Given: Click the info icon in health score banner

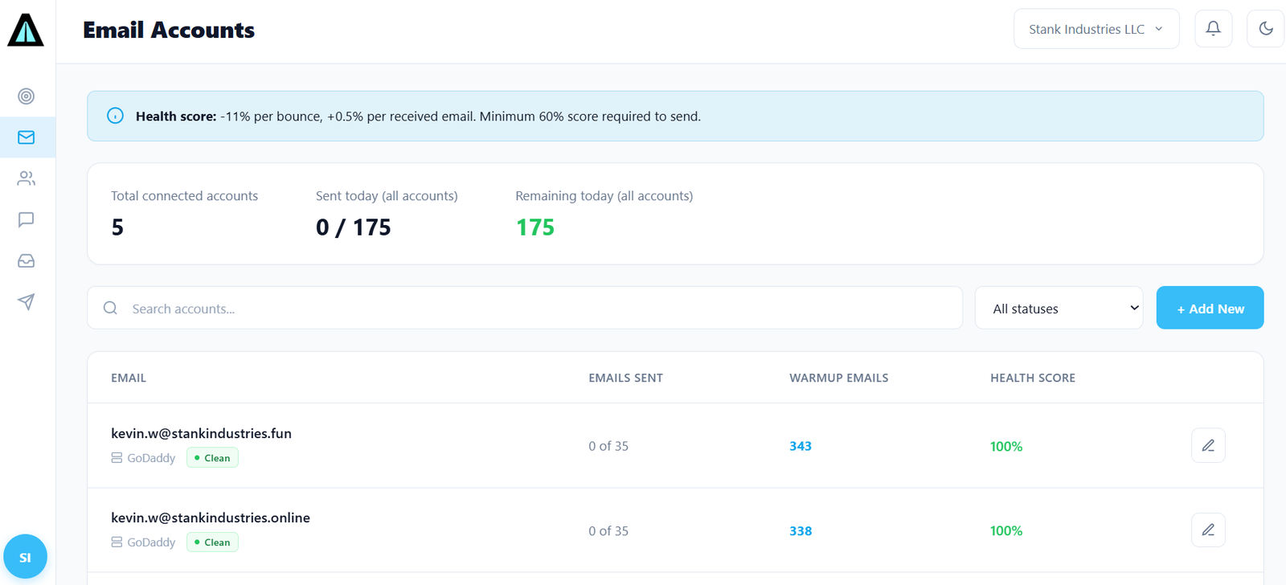Looking at the screenshot, I should (116, 116).
